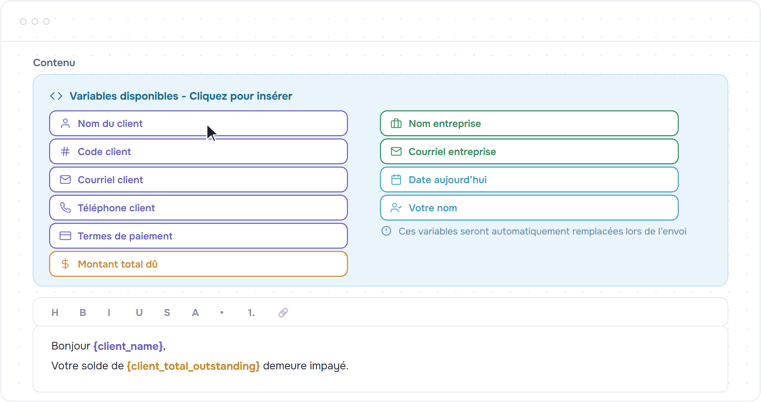
Task: Click the third window control circle
Action: (x=46, y=22)
